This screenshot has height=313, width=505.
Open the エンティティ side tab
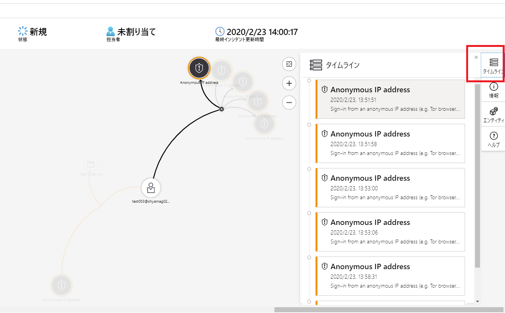493,115
